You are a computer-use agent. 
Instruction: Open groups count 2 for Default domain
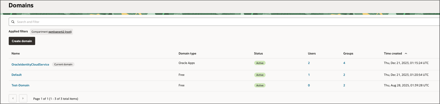(344, 75)
